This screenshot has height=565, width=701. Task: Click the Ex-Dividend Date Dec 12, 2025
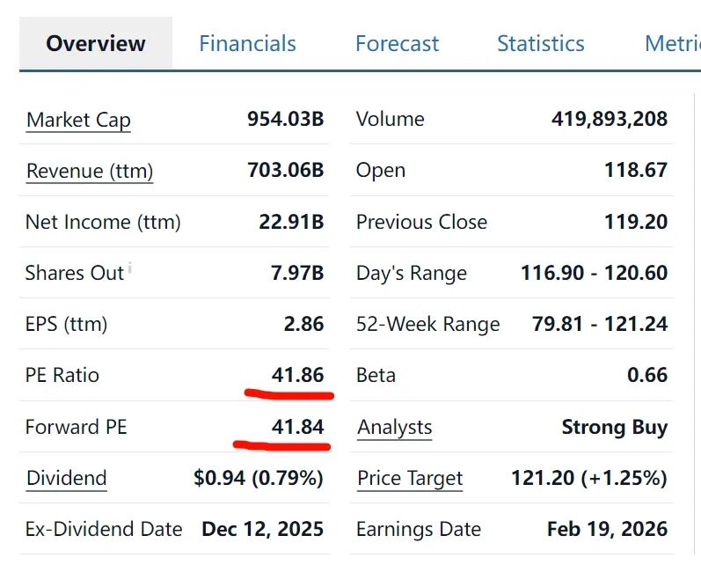tap(262, 530)
